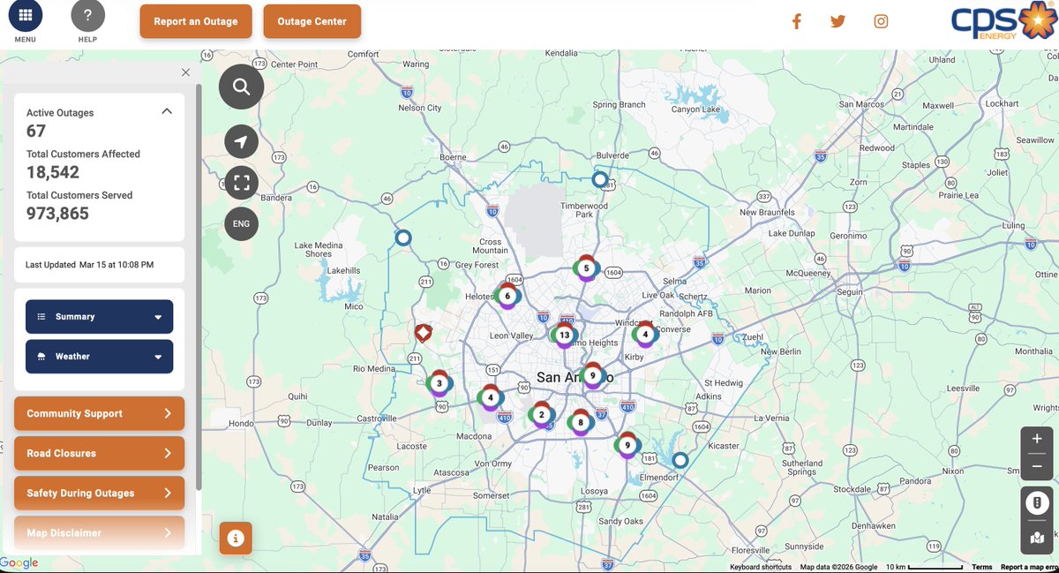1059x573 pixels.
Task: Select the outage cluster marker labeled 8
Action: 580,423
